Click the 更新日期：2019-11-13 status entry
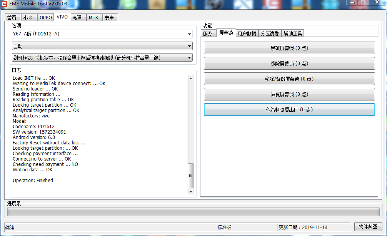This screenshot has width=387, height=236. click(303, 228)
